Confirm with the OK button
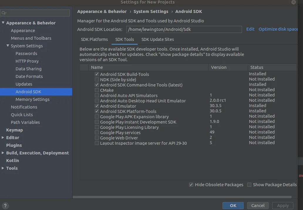 pos(233,206)
